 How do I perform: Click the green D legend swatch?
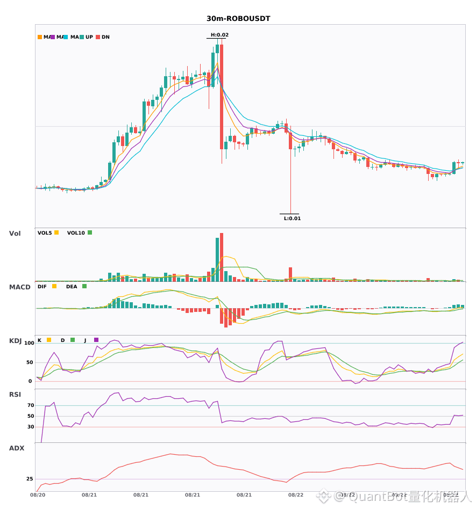(x=72, y=340)
